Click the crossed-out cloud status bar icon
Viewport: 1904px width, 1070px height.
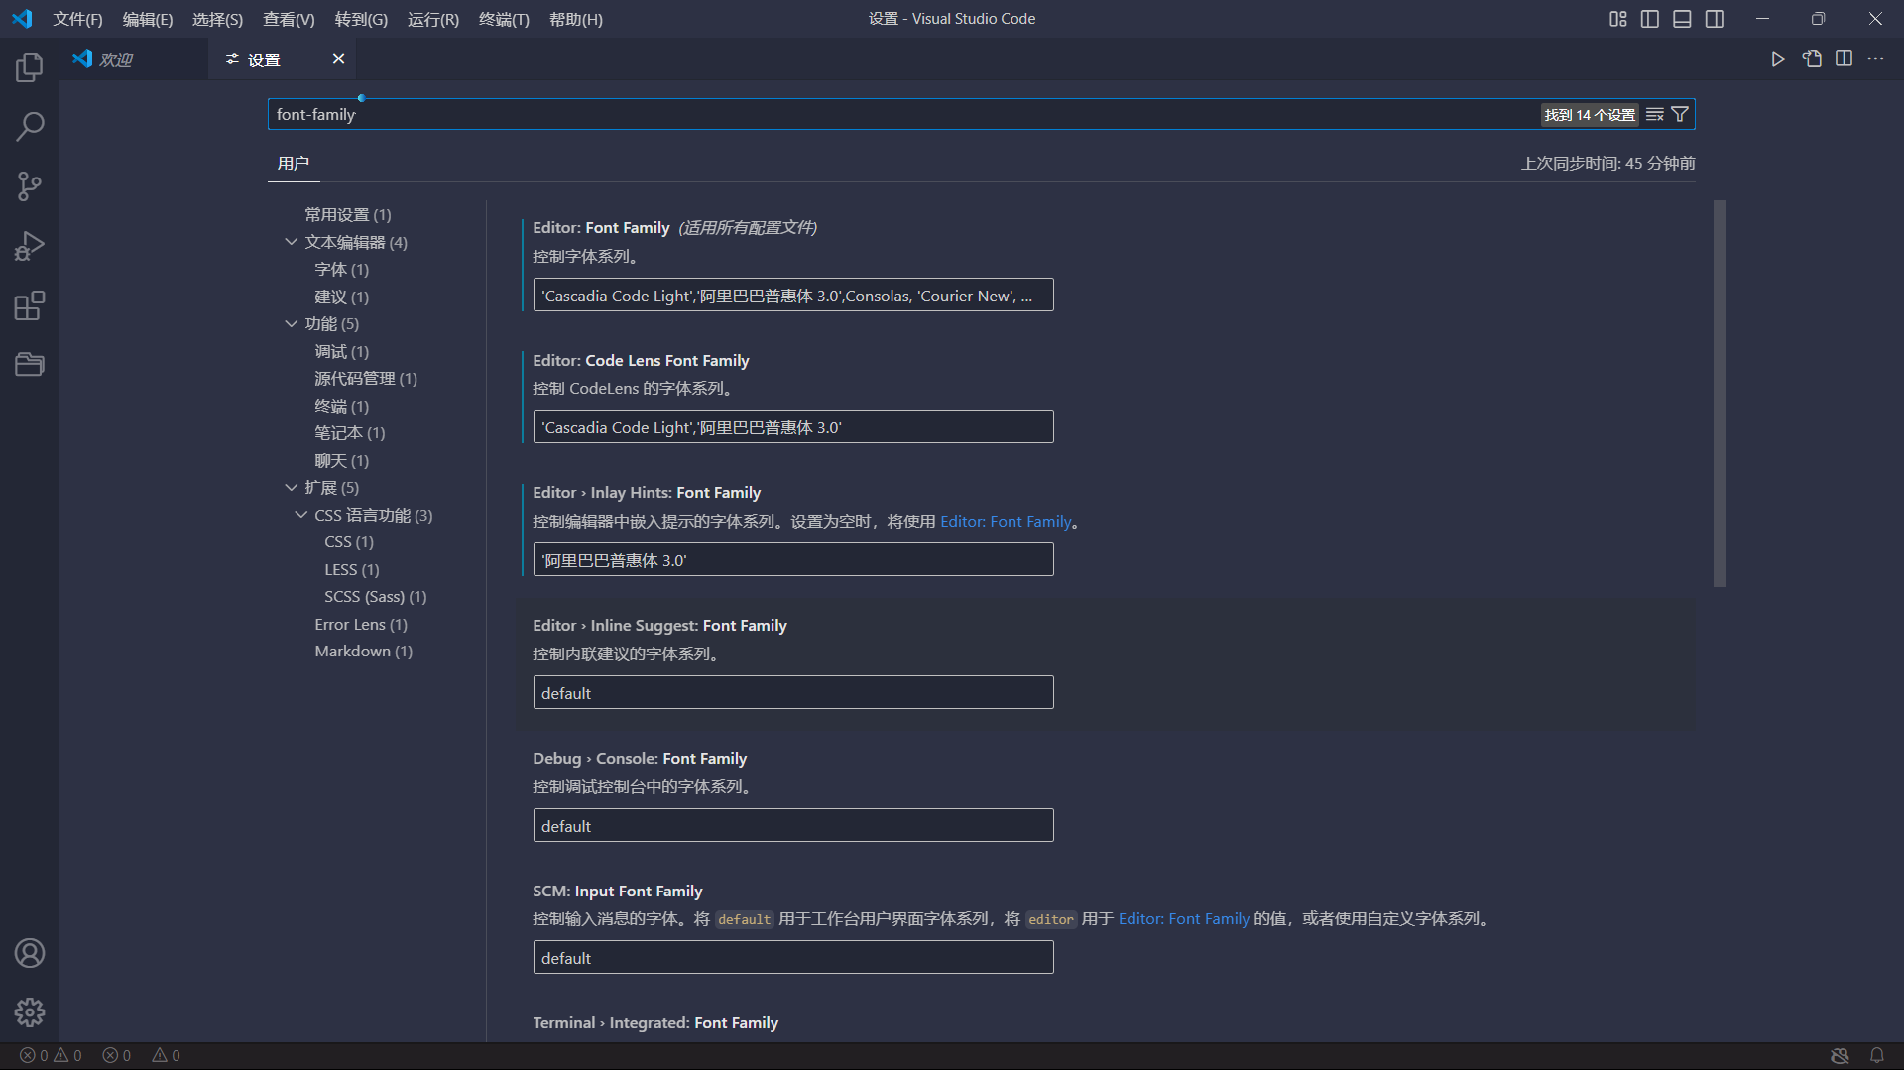[1841, 1055]
